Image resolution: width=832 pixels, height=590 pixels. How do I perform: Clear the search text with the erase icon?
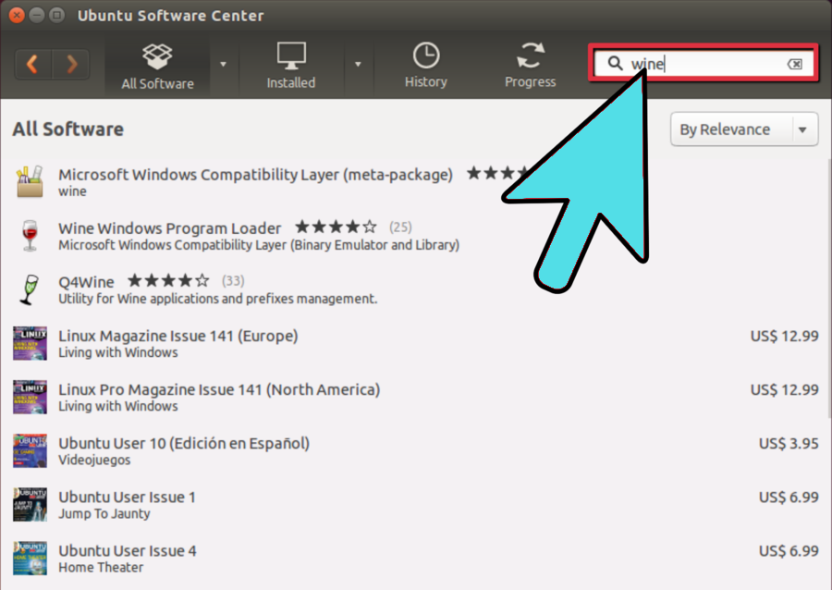pyautogui.click(x=795, y=64)
